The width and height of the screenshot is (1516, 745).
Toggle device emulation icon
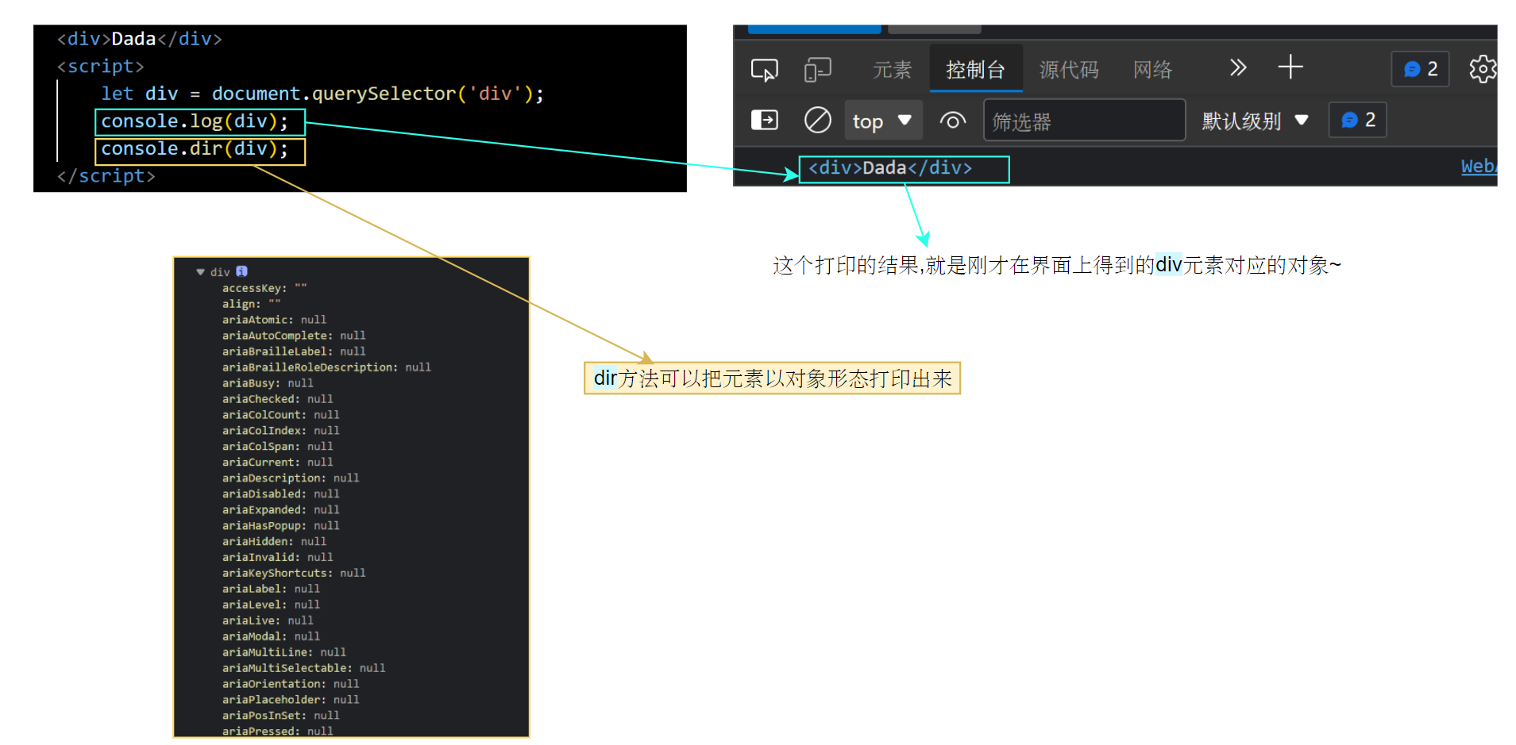pyautogui.click(x=817, y=70)
